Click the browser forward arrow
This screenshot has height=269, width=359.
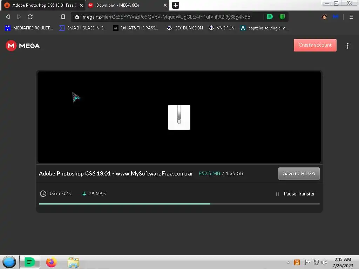pyautogui.click(x=19, y=17)
